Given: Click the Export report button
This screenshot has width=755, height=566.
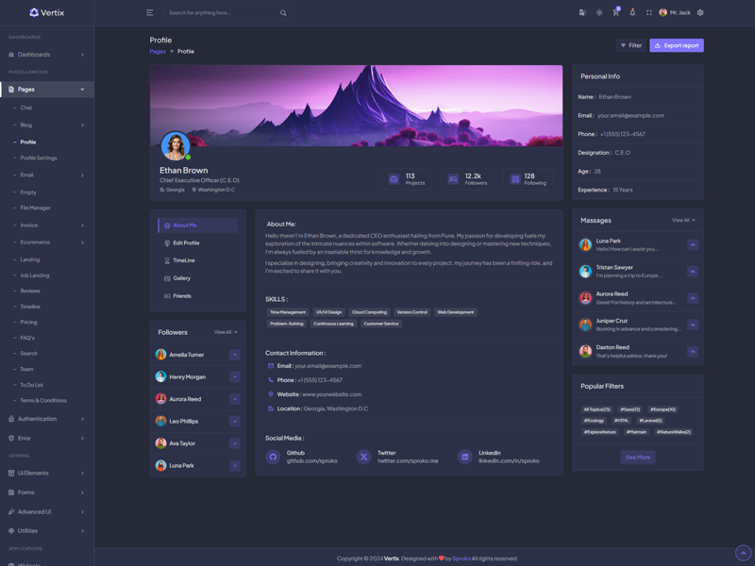Looking at the screenshot, I should [677, 45].
